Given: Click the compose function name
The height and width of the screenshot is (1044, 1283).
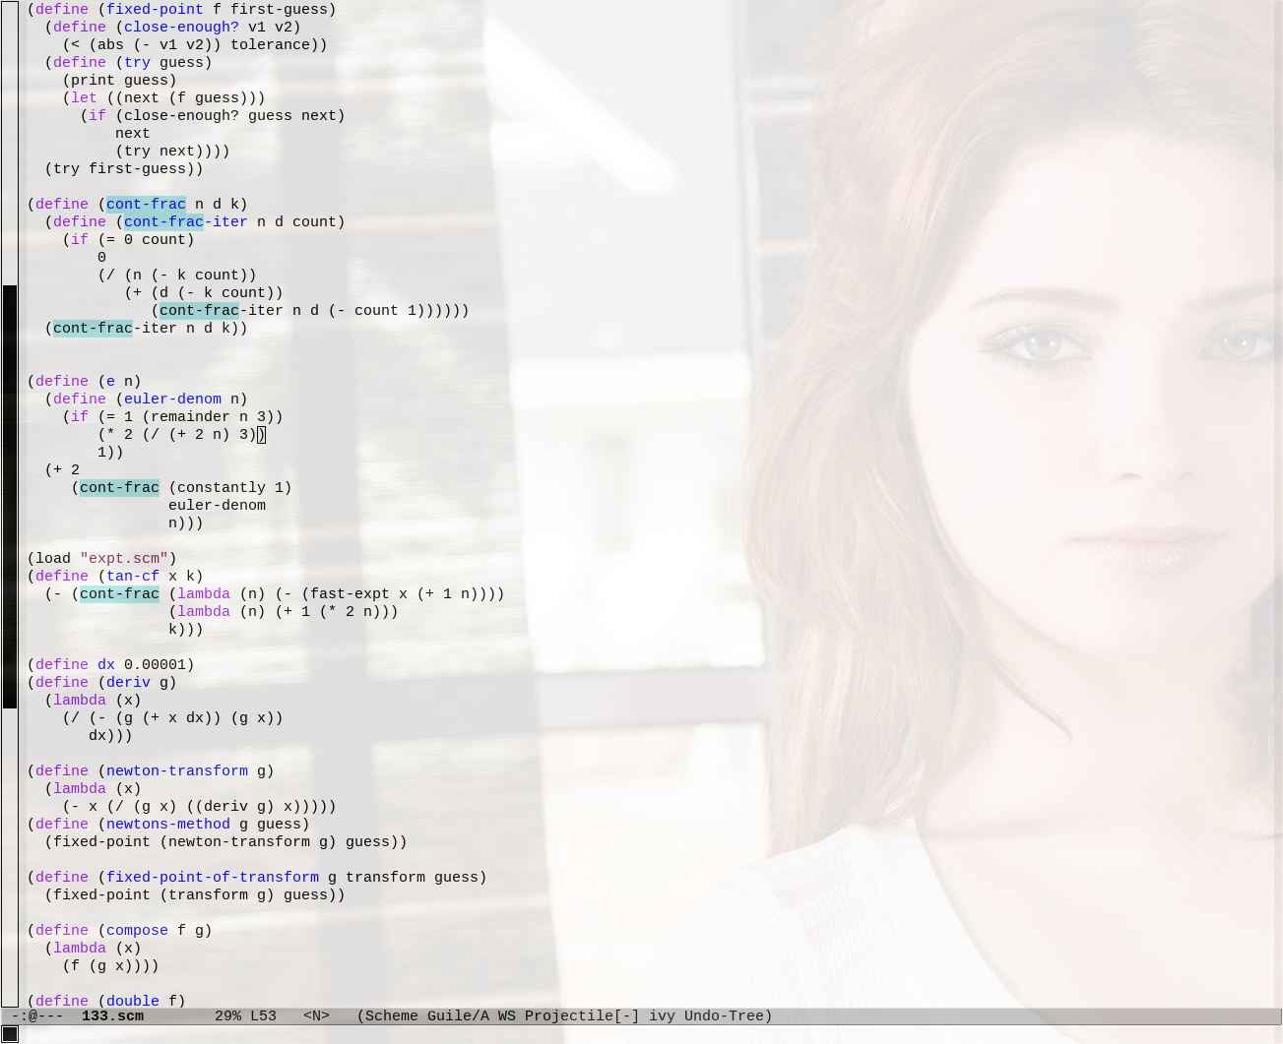Looking at the screenshot, I should [137, 930].
